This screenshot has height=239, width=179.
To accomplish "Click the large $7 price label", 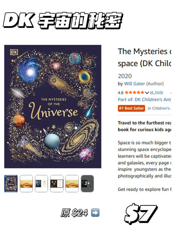I will point(141,213).
